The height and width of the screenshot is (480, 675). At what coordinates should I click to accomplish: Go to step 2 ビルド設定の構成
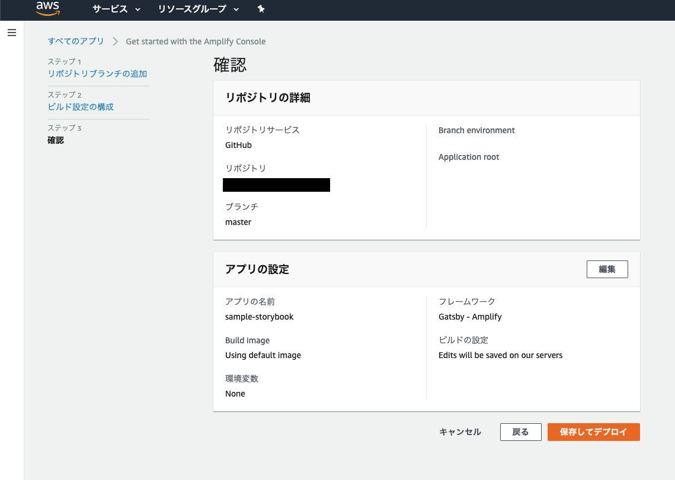coord(81,107)
